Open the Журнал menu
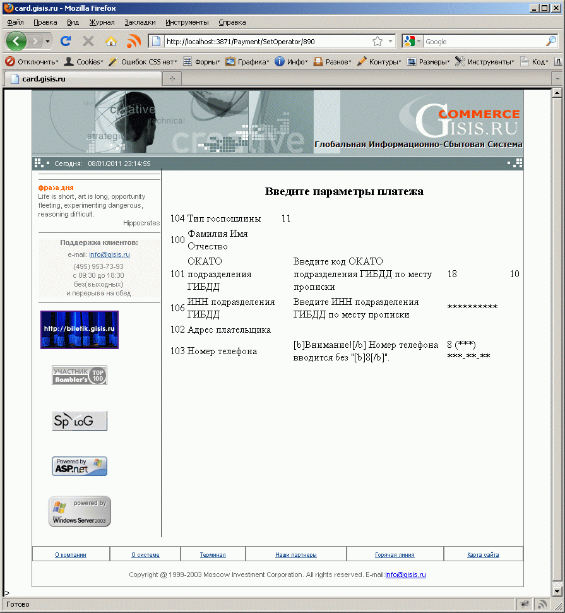This screenshot has width=565, height=613. tap(102, 22)
